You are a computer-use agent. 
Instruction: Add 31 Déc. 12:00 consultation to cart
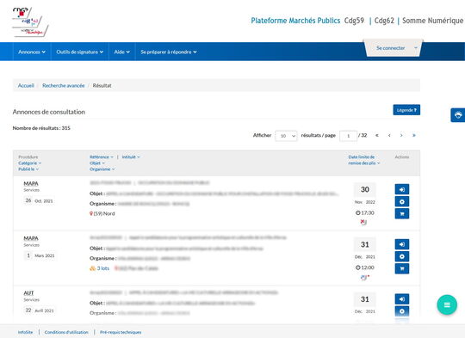[x=402, y=268]
